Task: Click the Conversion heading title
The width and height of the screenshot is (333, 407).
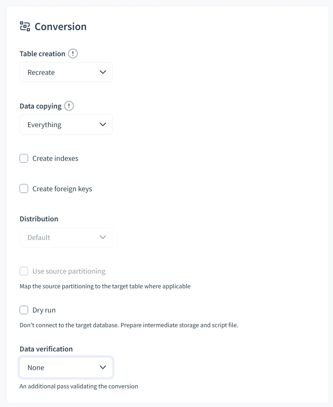Action: click(61, 26)
